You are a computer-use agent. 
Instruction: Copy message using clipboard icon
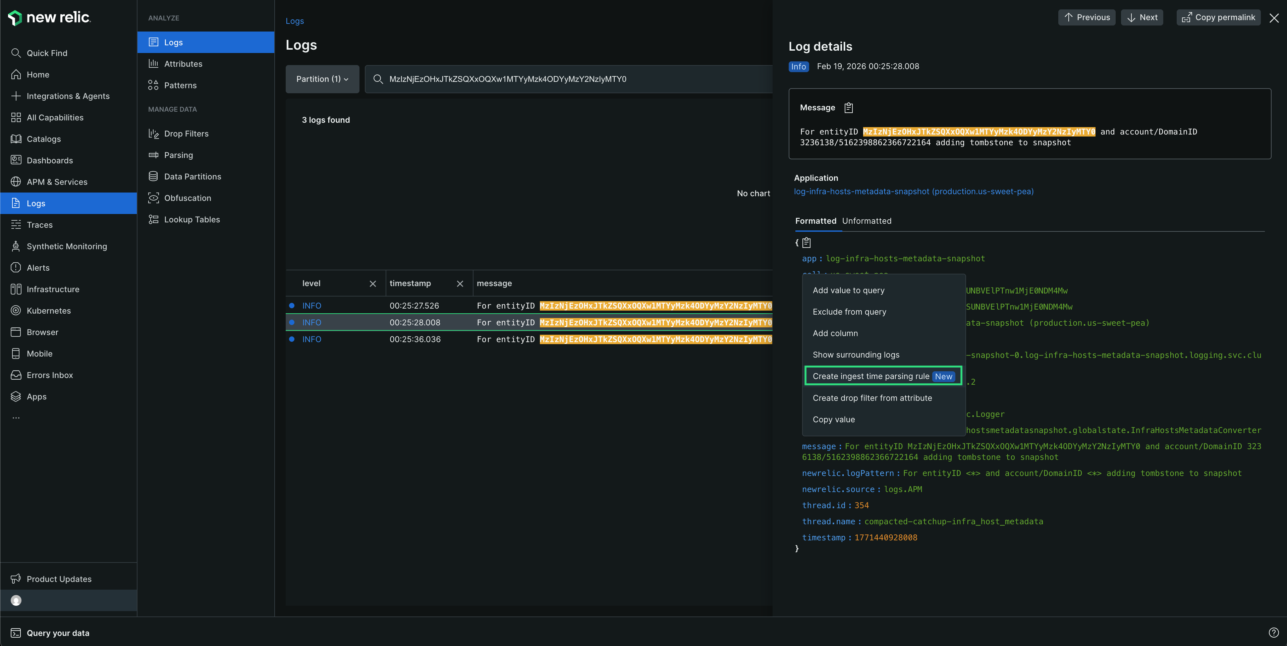pos(848,107)
